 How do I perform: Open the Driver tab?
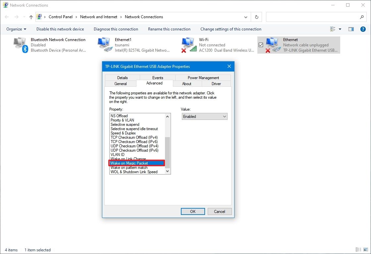pos(216,84)
